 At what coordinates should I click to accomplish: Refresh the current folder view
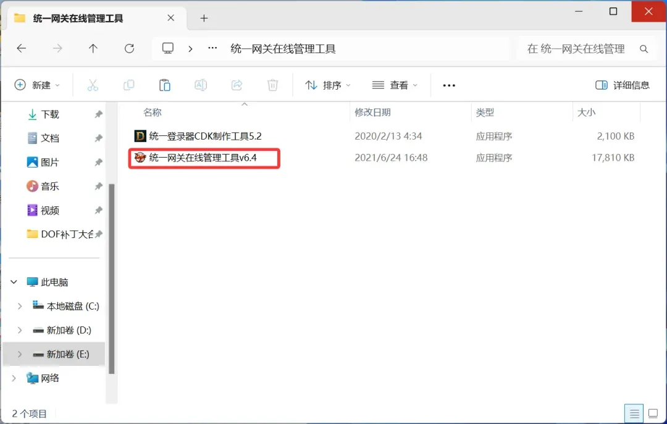click(x=129, y=49)
